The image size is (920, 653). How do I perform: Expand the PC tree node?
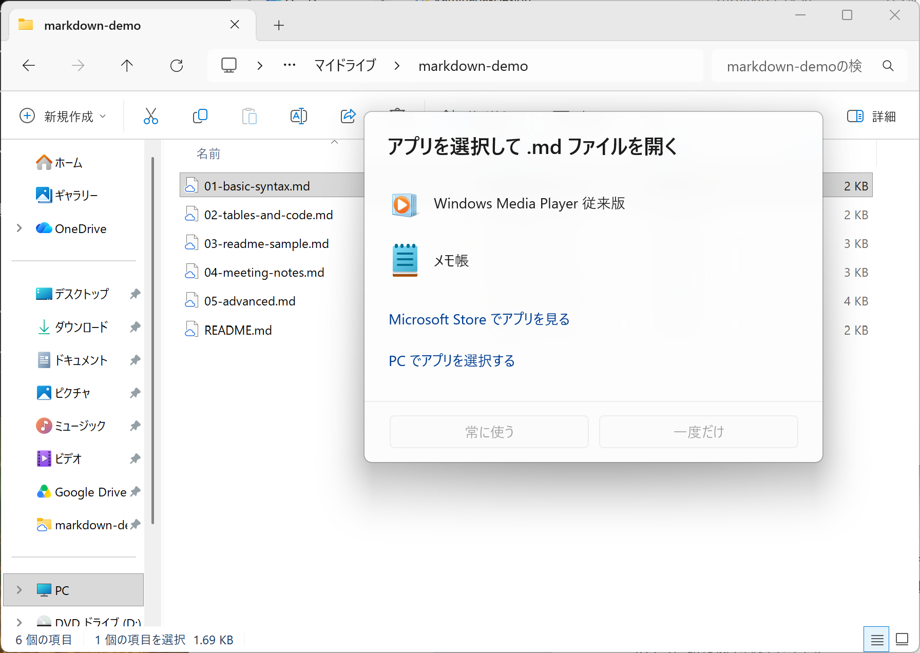click(20, 590)
